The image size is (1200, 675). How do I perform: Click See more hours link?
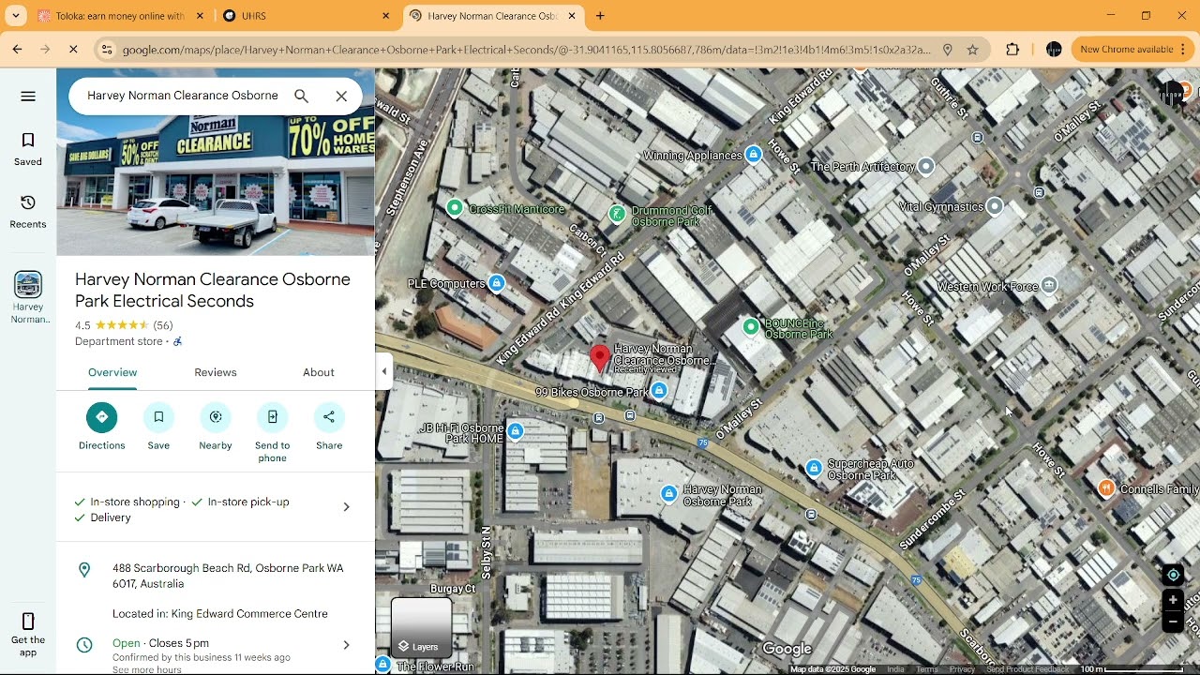147,669
